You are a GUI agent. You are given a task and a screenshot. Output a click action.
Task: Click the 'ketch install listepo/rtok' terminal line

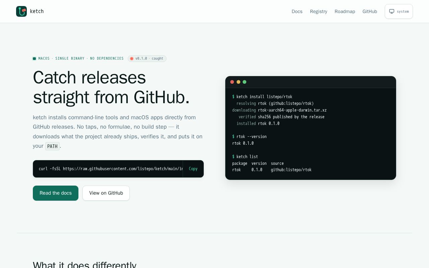click(x=262, y=97)
